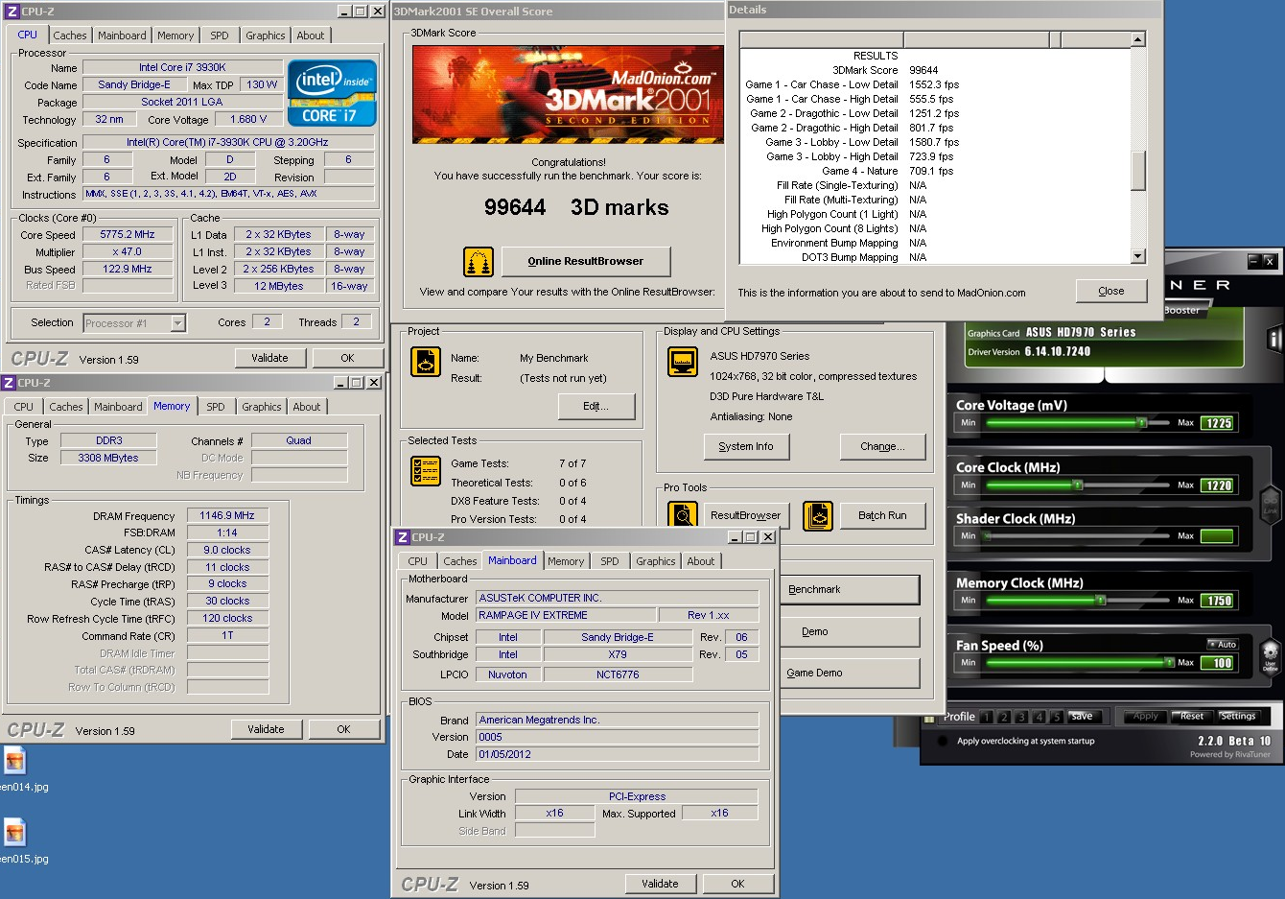Click the Online ResultBrowser trophy icon
Screen dimensions: 1285x899
[x=478, y=261]
